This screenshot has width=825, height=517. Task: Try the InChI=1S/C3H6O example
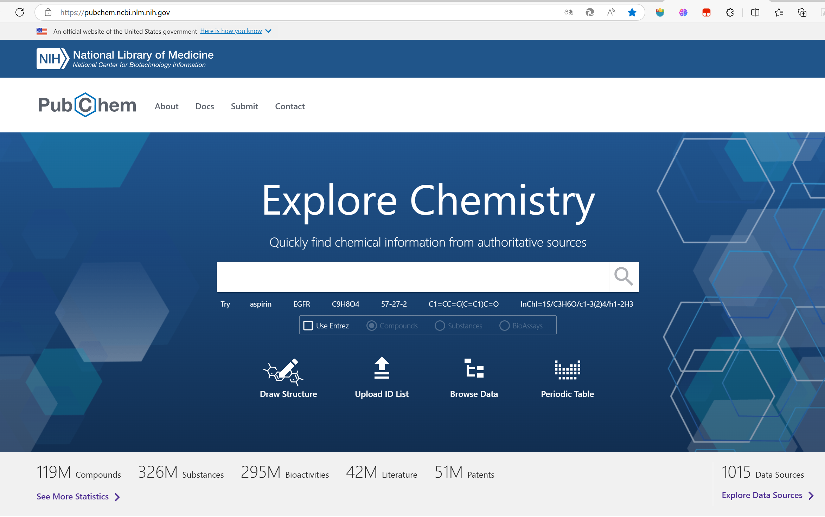tap(577, 304)
